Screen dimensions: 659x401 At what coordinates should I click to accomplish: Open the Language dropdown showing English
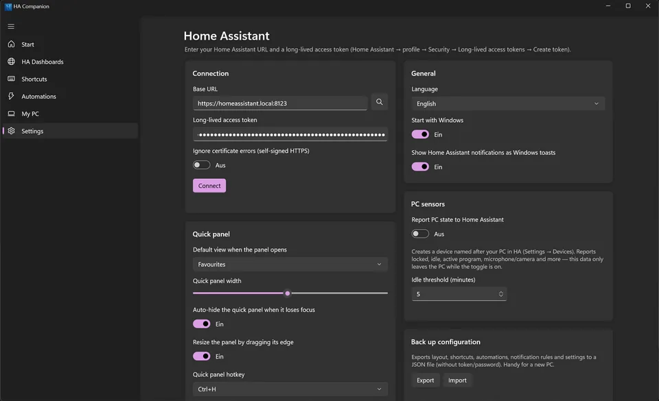pyautogui.click(x=508, y=104)
